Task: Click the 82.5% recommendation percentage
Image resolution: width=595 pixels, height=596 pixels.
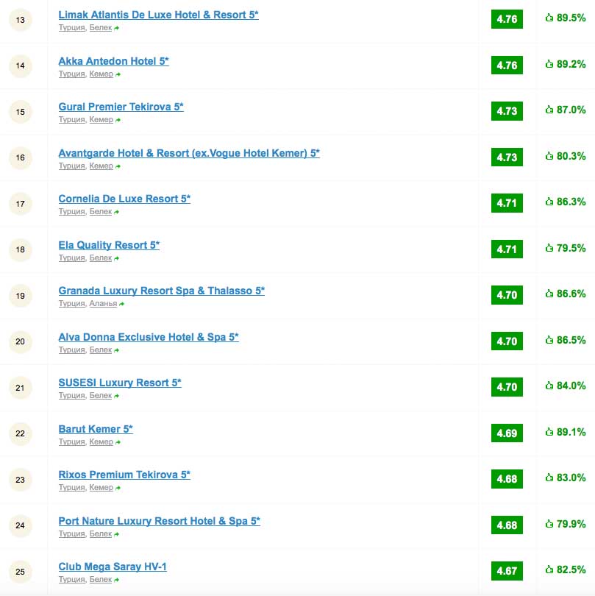Action: point(571,570)
